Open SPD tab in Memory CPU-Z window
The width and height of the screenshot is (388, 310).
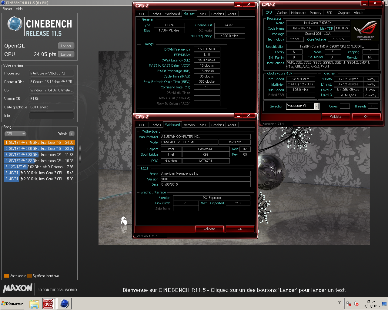203,14
